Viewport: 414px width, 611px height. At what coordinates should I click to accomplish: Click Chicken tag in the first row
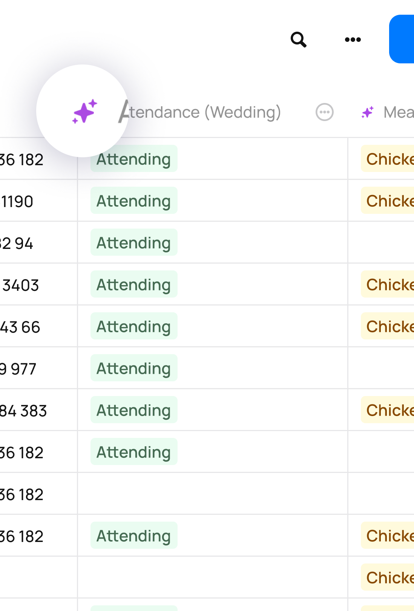pyautogui.click(x=388, y=158)
